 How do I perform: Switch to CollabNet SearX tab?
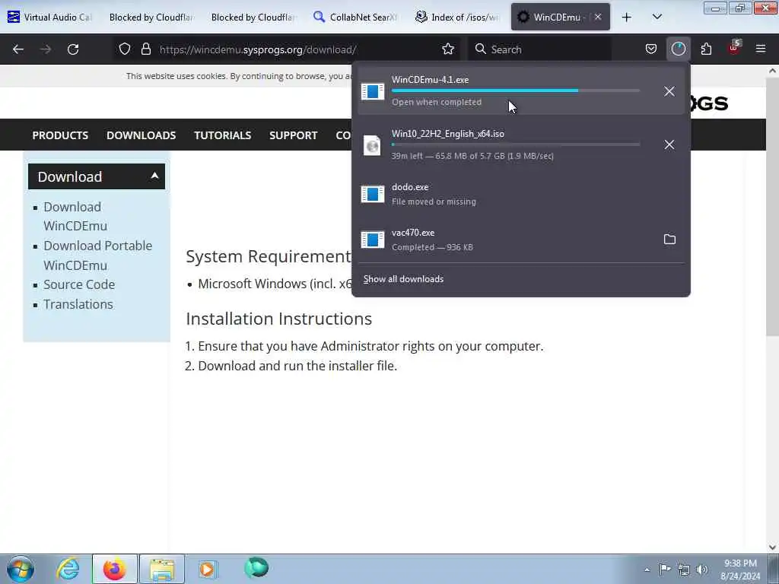pyautogui.click(x=355, y=17)
